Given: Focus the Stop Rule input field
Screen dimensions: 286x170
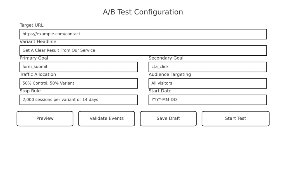Looking at the screenshot, I should tap(78, 100).
